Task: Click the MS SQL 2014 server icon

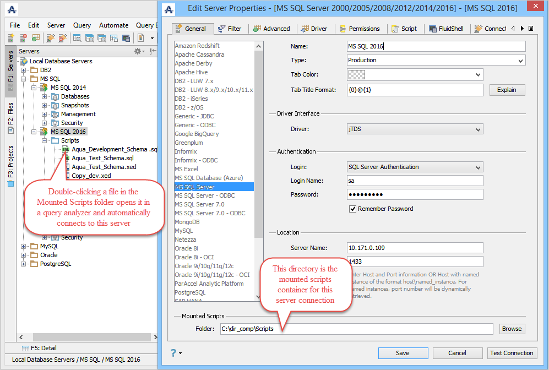Action: [x=44, y=87]
